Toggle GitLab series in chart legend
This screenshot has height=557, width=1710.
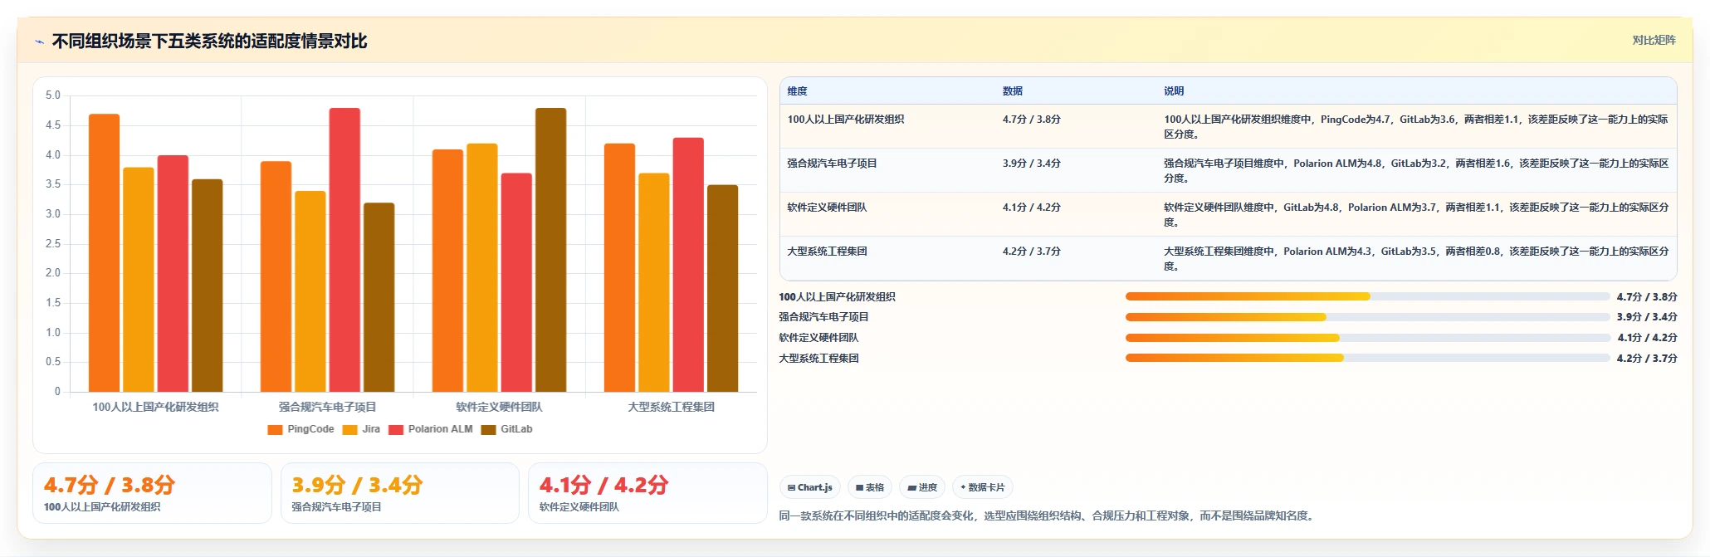pyautogui.click(x=506, y=429)
